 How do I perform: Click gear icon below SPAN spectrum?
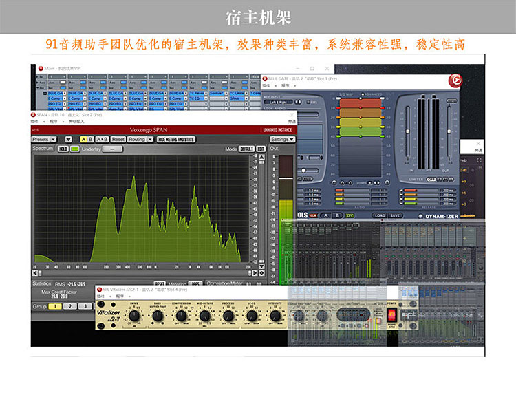pyautogui.click(x=261, y=273)
